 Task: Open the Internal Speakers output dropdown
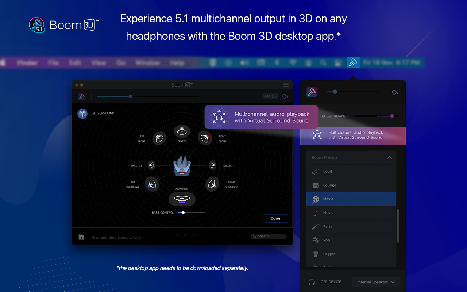click(x=375, y=282)
